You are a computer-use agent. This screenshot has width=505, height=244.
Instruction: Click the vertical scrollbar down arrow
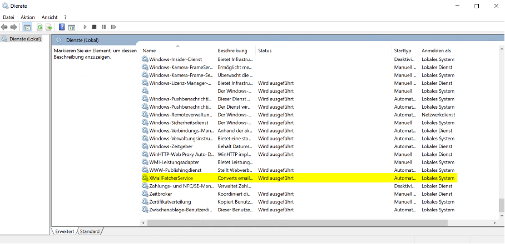(502, 215)
